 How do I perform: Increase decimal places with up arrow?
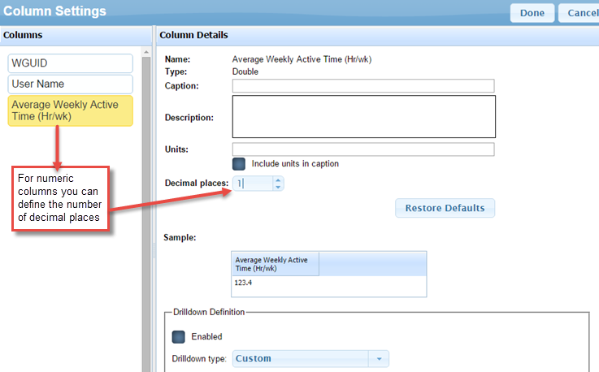pyautogui.click(x=278, y=180)
